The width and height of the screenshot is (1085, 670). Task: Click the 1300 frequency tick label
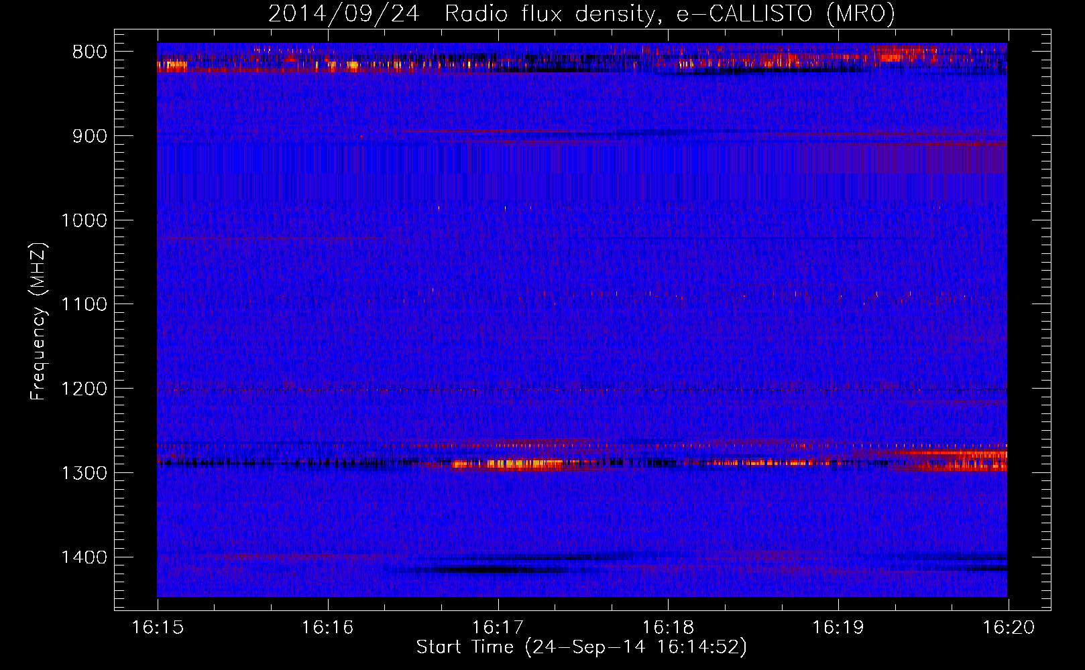(x=84, y=473)
